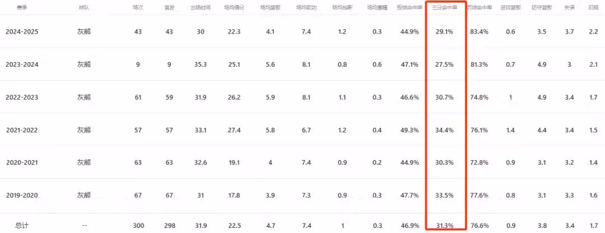The image size is (605, 233).
Task: Select the 2021-2022 season row label
Action: pyautogui.click(x=22, y=131)
